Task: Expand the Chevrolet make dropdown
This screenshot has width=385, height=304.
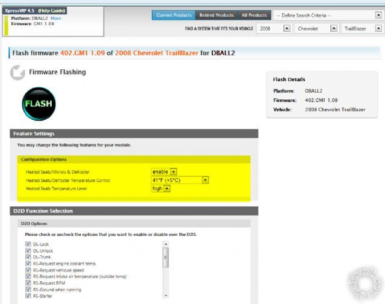Action: pos(316,28)
